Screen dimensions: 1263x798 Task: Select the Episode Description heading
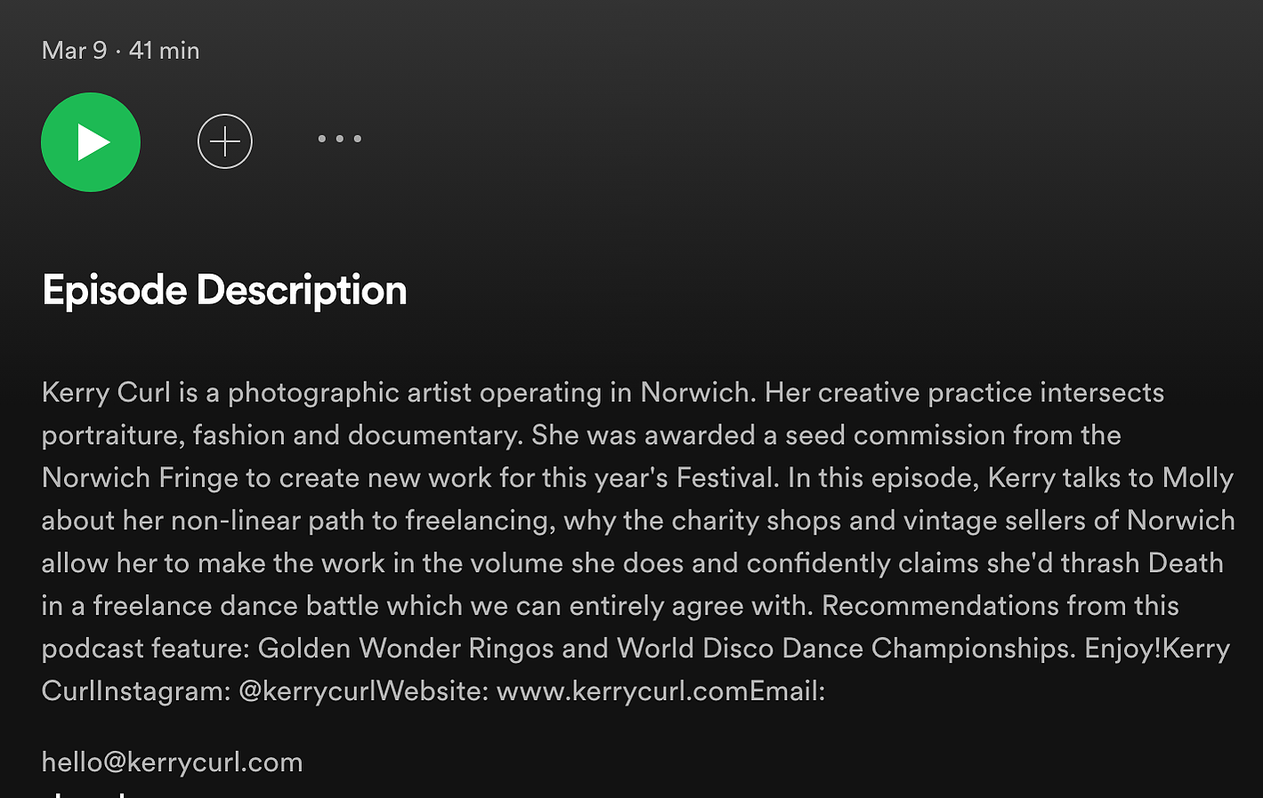pos(224,291)
